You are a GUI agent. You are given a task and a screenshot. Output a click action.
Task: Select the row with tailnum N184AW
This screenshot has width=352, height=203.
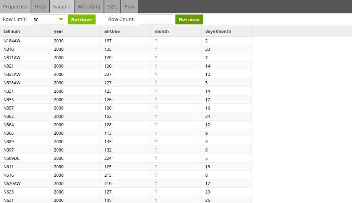(126, 41)
